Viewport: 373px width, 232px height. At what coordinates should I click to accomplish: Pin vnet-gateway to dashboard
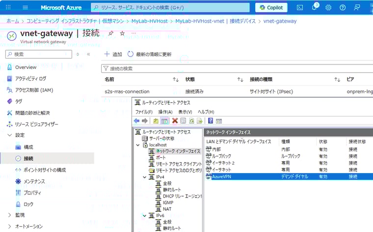coord(110,33)
